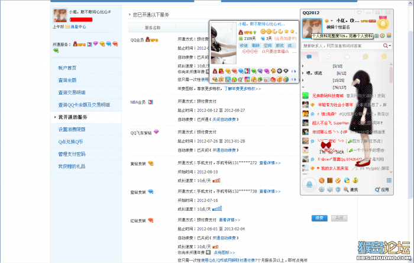
Task: Click the NBA icon in the profile card's icon row
Action: [x=247, y=71]
